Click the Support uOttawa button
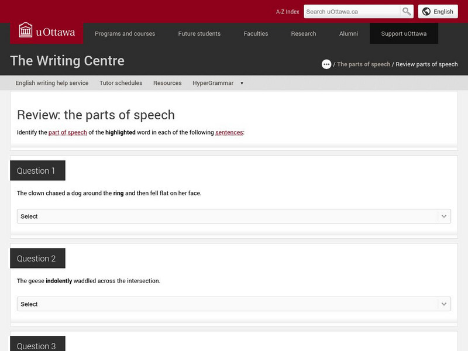Screen dimensions: 468x351 pyautogui.click(x=404, y=34)
